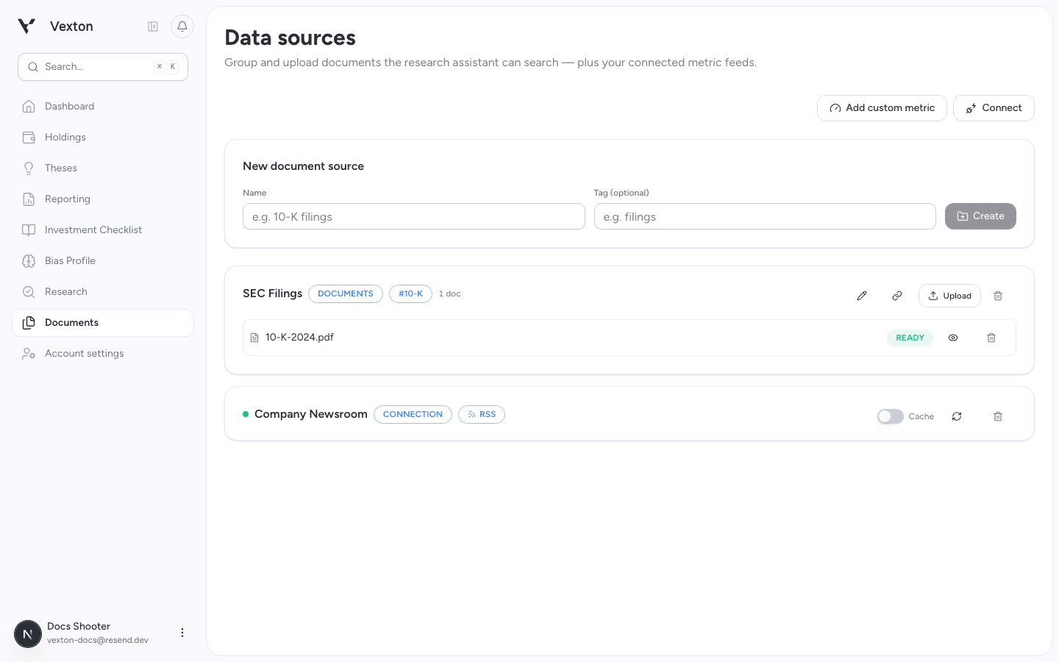This screenshot has height=662, width=1059.
Task: Select Documents in sidebar
Action: [103, 323]
